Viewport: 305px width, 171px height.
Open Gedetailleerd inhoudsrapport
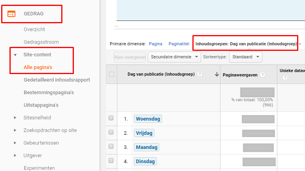[x=57, y=80]
